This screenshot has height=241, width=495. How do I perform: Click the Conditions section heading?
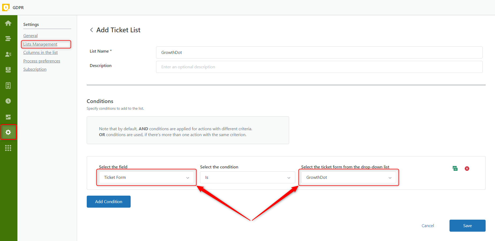point(100,101)
